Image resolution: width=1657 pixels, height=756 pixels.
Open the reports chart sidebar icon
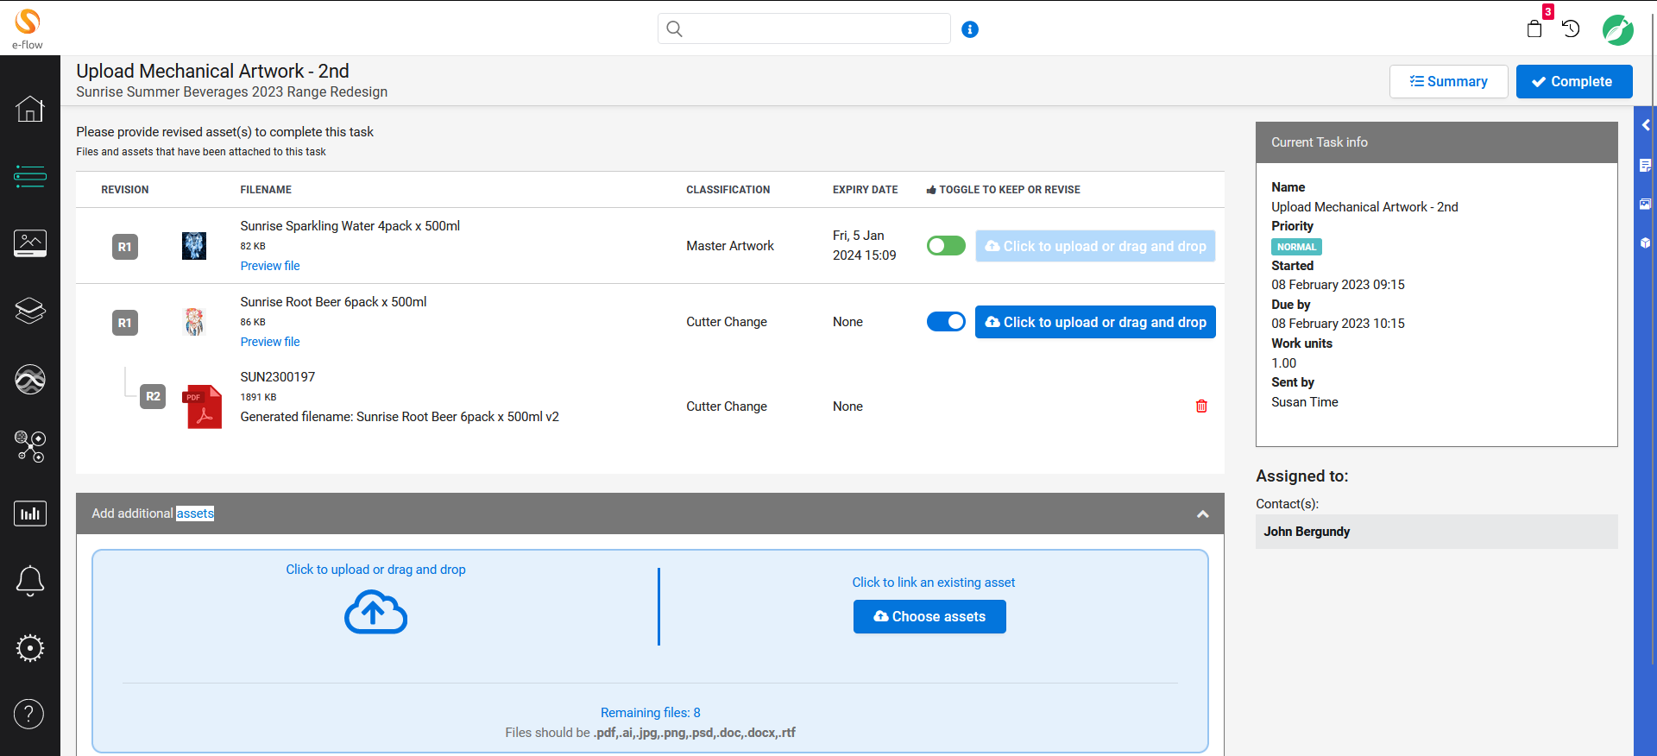[x=29, y=513]
